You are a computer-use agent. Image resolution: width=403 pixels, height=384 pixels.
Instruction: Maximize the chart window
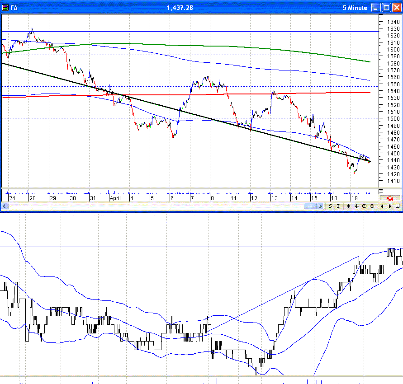click(386, 8)
